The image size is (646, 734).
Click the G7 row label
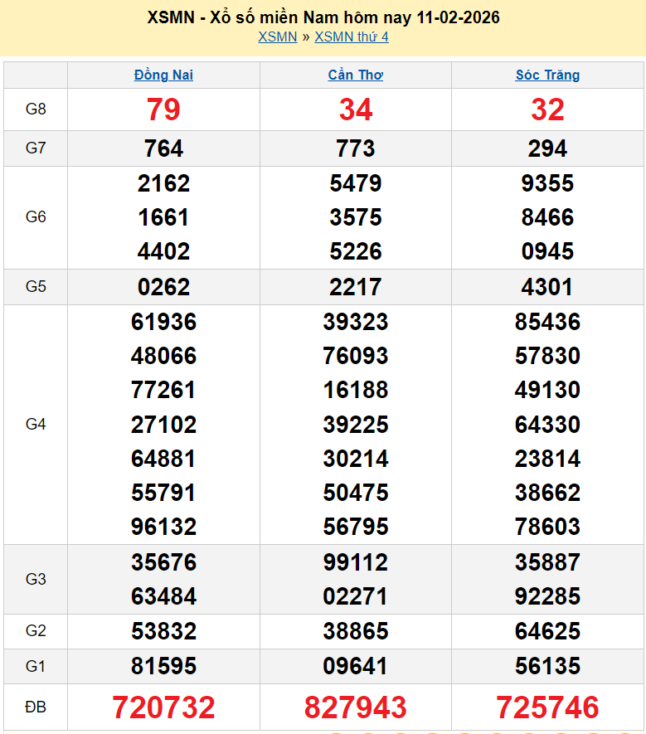[36, 148]
